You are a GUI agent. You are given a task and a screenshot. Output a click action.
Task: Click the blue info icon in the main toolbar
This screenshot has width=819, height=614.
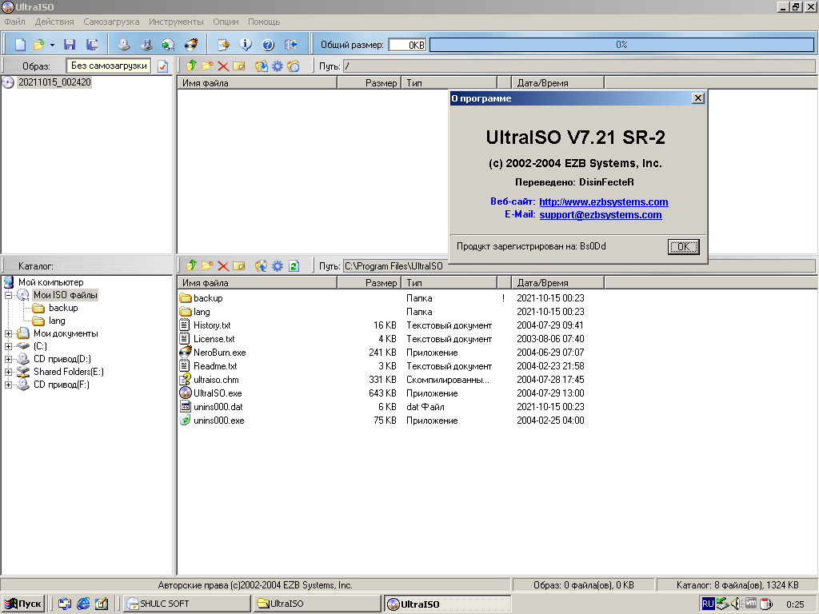[246, 45]
